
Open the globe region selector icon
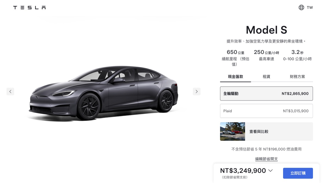301,8
